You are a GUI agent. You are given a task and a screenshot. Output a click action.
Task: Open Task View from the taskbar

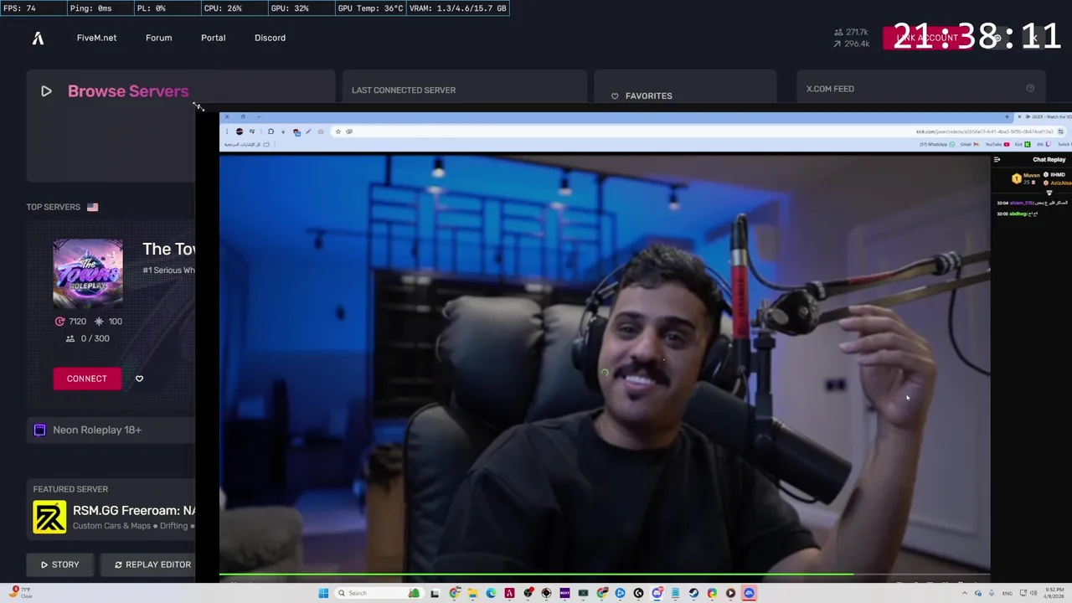[435, 593]
